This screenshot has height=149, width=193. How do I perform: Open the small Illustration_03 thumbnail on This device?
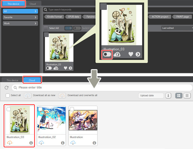click(x=59, y=48)
